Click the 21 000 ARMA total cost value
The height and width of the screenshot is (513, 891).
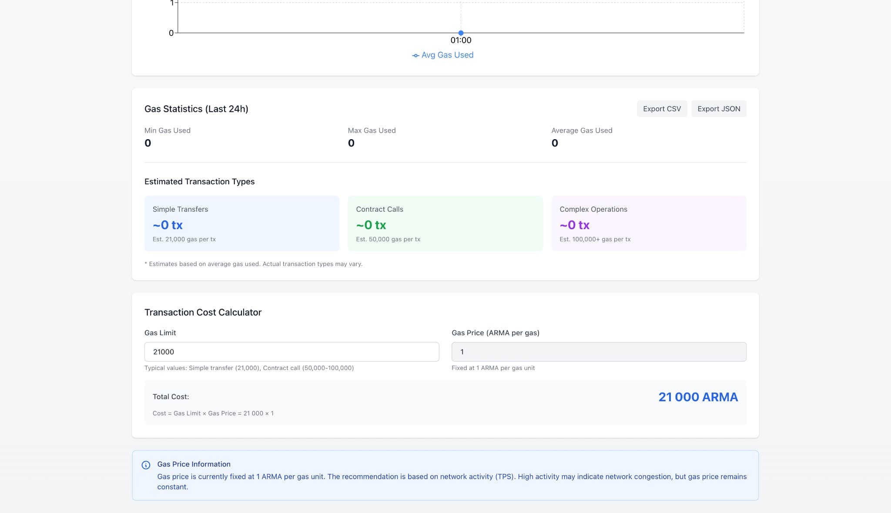[698, 397]
